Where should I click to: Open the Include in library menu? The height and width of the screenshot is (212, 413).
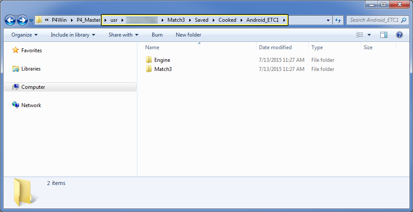coord(73,35)
